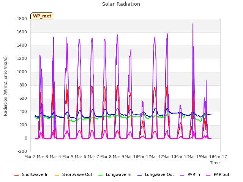Image resolution: width=243 pixels, height=182 pixels.
Task: Click the purple PAR in legend swatch
Action: 182,175
